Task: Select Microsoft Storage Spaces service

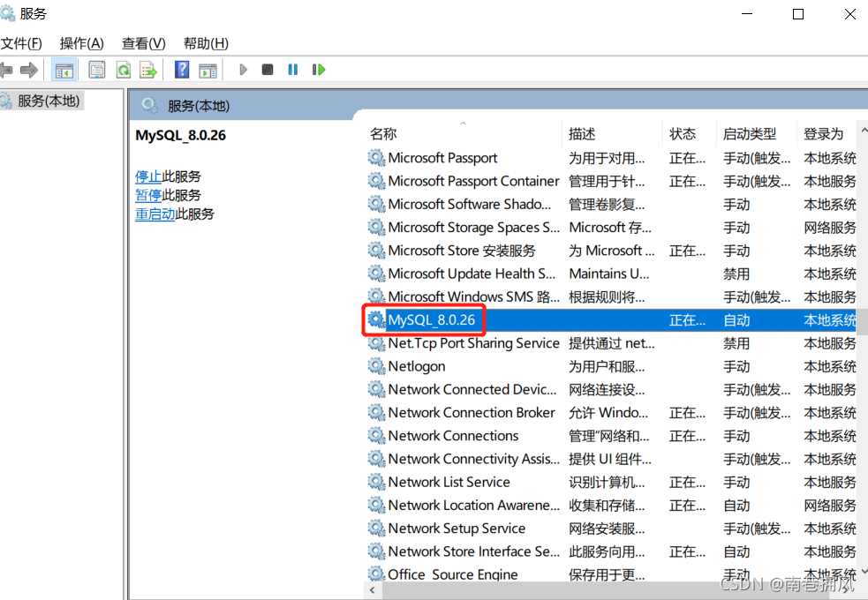Action: pyautogui.click(x=610, y=228)
